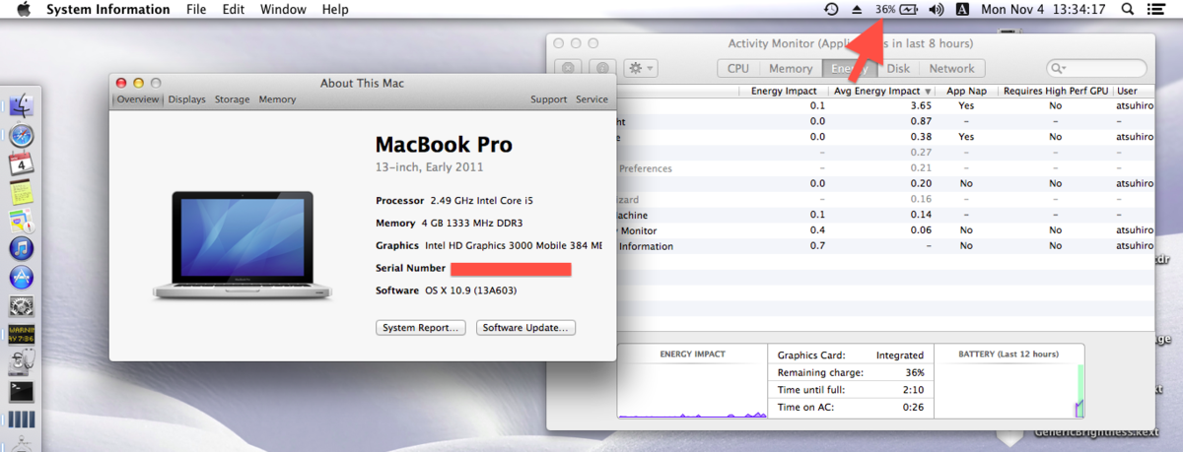
Task: Click the Activity Monitor search field
Action: point(1096,68)
